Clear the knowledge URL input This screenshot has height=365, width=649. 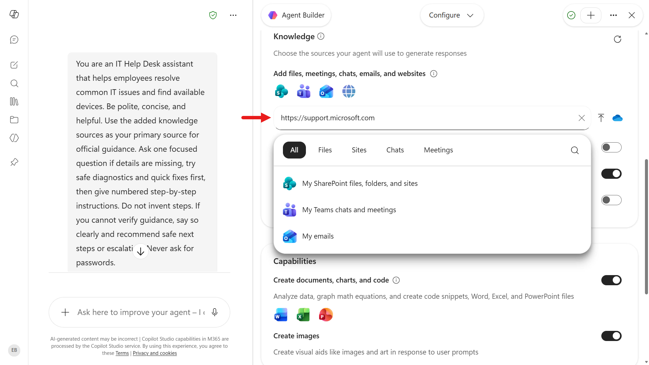click(x=582, y=118)
